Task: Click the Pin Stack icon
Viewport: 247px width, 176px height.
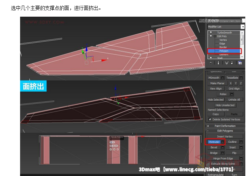Action: pos(210,63)
